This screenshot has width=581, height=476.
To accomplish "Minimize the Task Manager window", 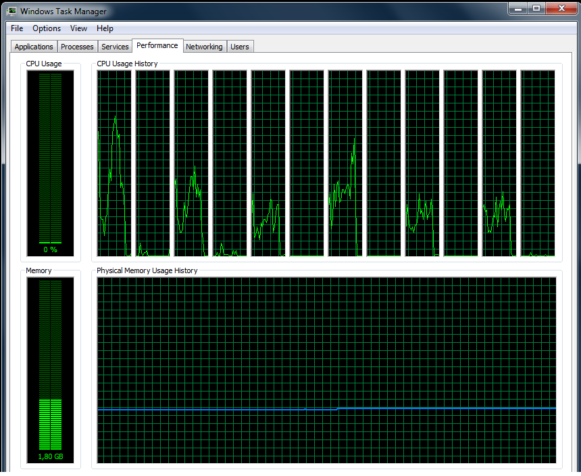I will (x=518, y=9).
